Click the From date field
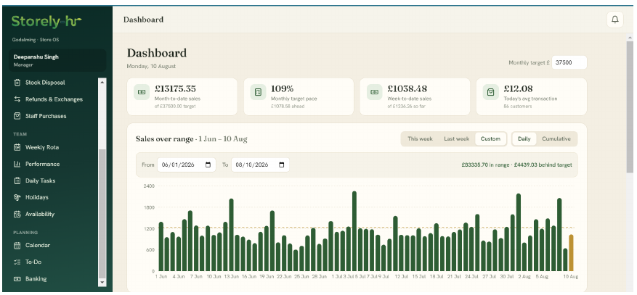 click(x=187, y=165)
